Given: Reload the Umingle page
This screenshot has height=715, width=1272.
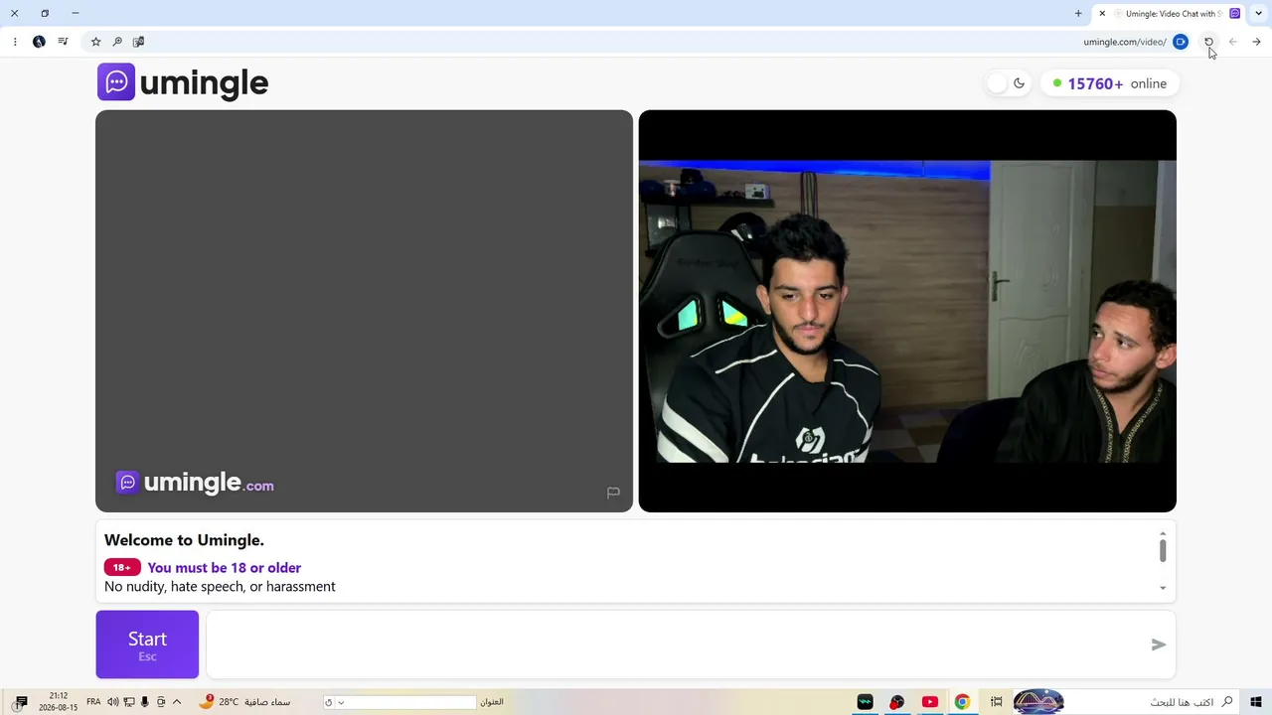Looking at the screenshot, I should point(1208,42).
